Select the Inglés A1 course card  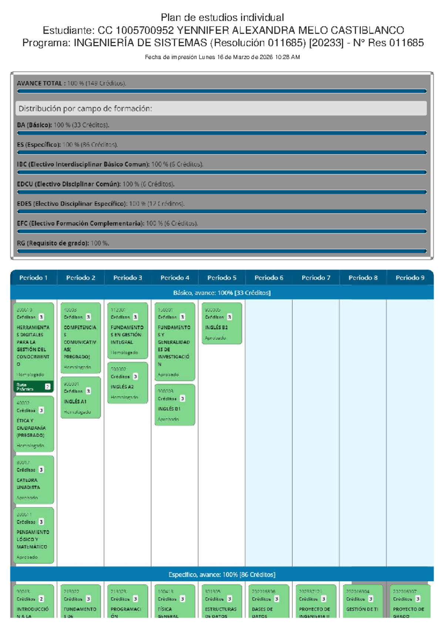81,397
